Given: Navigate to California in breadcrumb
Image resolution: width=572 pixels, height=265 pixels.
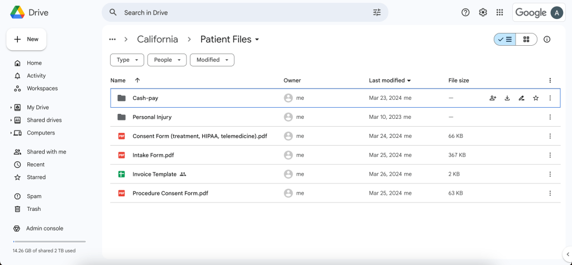Looking at the screenshot, I should pos(158,39).
